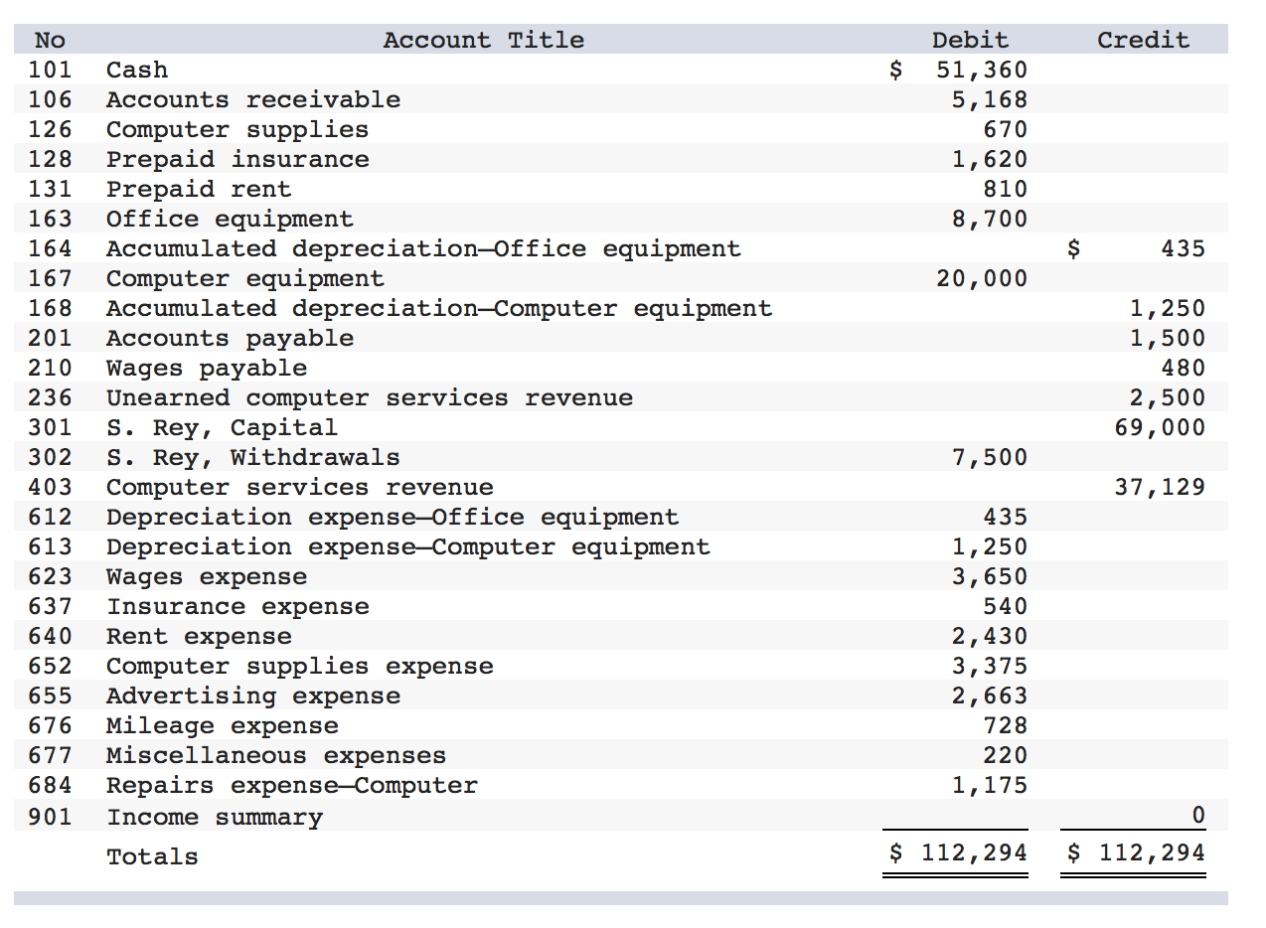Select the Cash account row
1266x928 pixels.
[137, 70]
